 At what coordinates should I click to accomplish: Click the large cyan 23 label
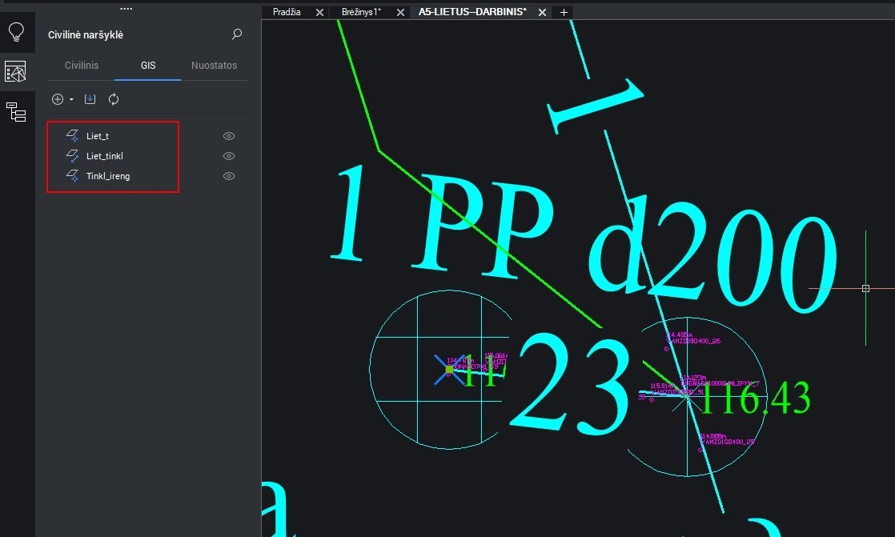click(x=570, y=385)
